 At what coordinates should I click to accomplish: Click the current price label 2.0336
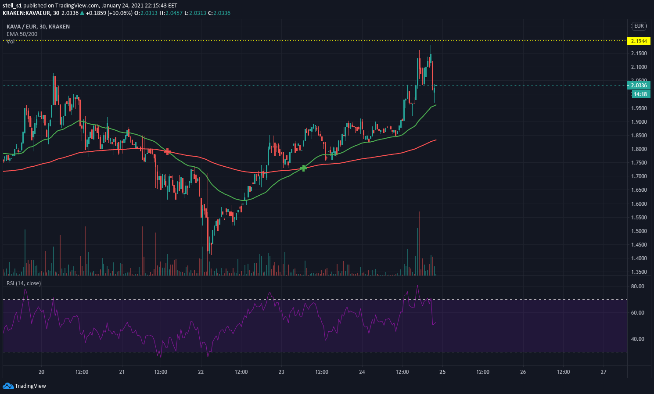(x=639, y=86)
